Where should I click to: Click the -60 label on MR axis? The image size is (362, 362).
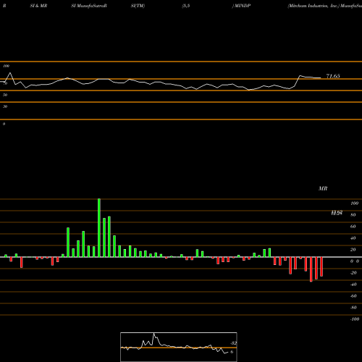coord(353,296)
